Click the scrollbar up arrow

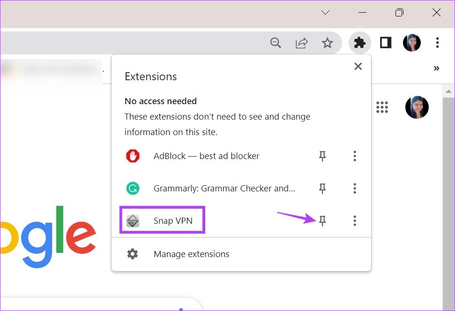pyautogui.click(x=448, y=91)
